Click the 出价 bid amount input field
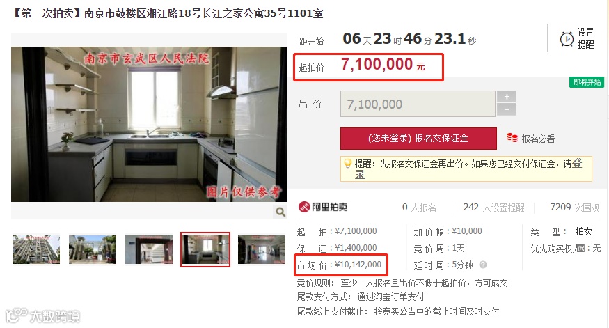Image resolution: width=609 pixels, height=328 pixels. click(x=418, y=104)
